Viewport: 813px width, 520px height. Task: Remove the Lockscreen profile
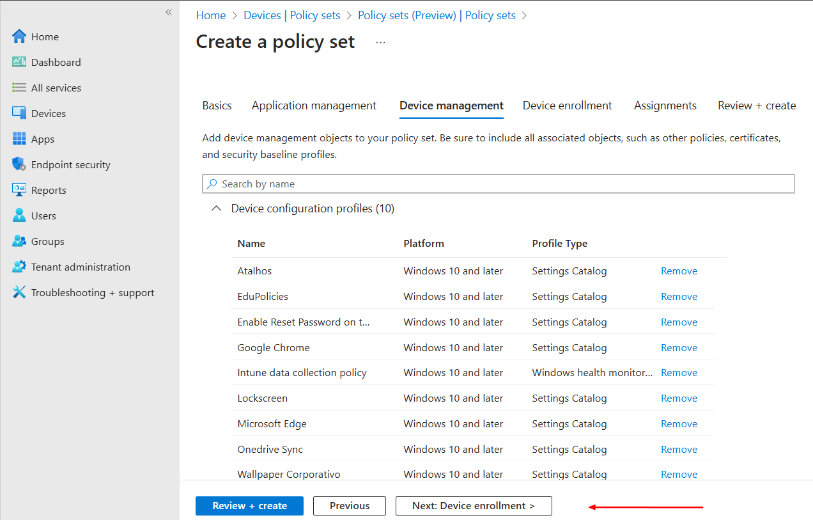pos(679,398)
